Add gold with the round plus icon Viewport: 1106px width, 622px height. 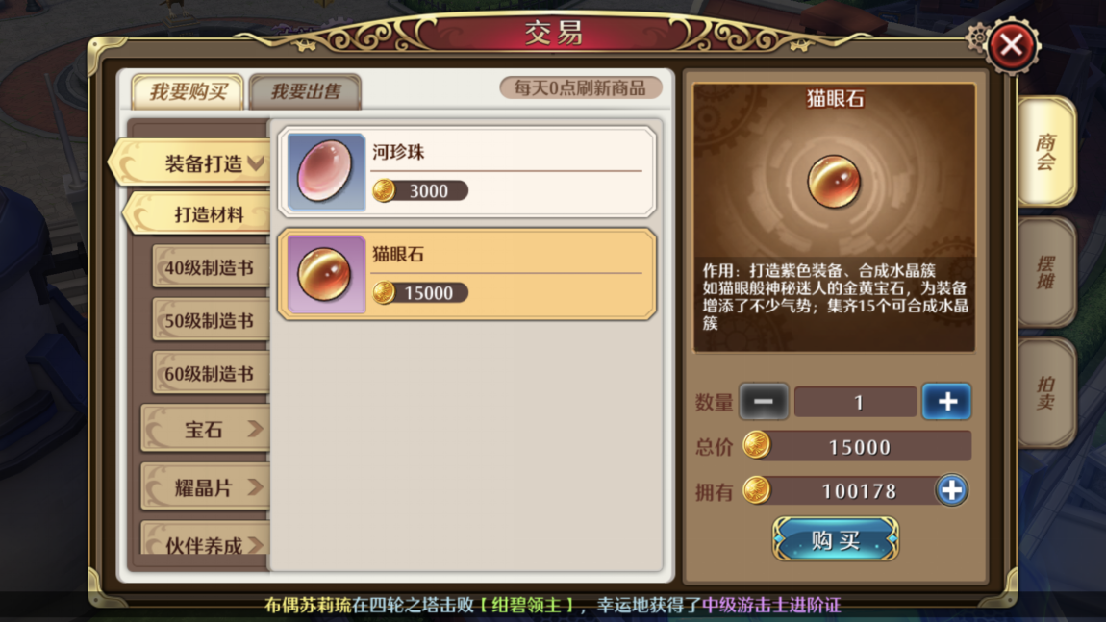[951, 490]
